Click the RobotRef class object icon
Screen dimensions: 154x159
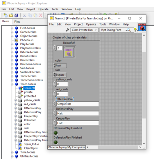point(70,52)
